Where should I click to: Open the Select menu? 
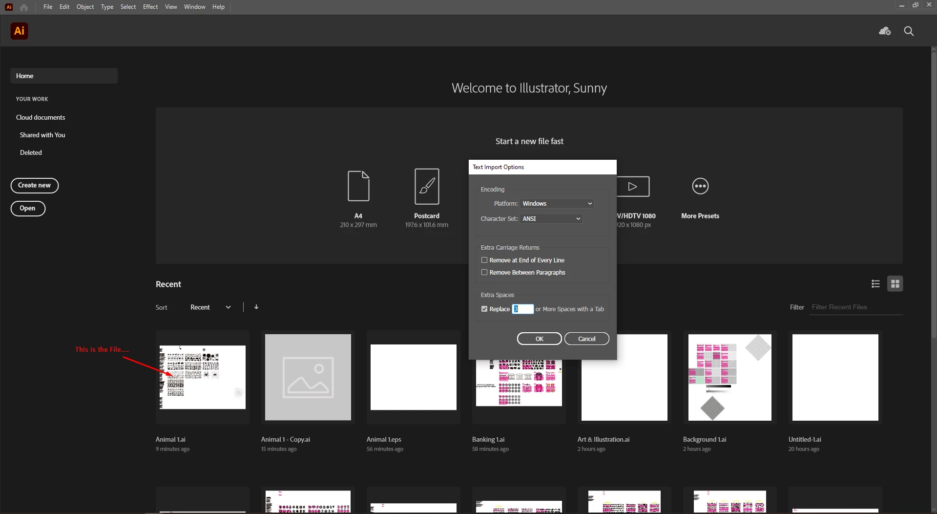(x=128, y=7)
